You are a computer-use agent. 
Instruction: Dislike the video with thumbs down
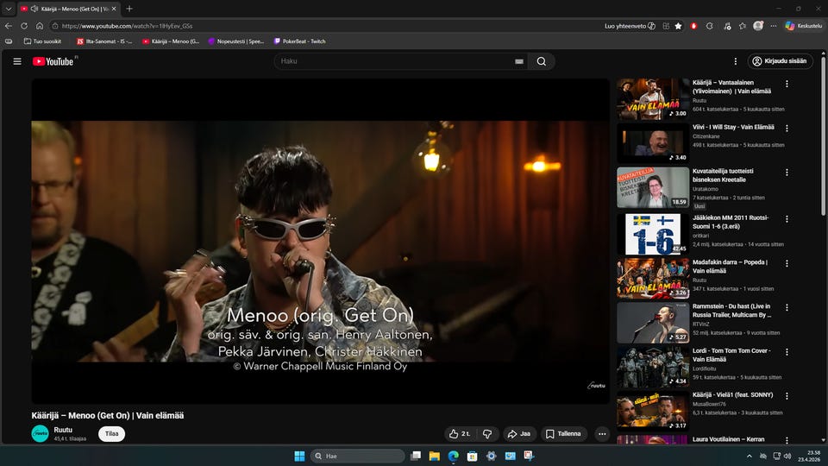[x=487, y=434]
